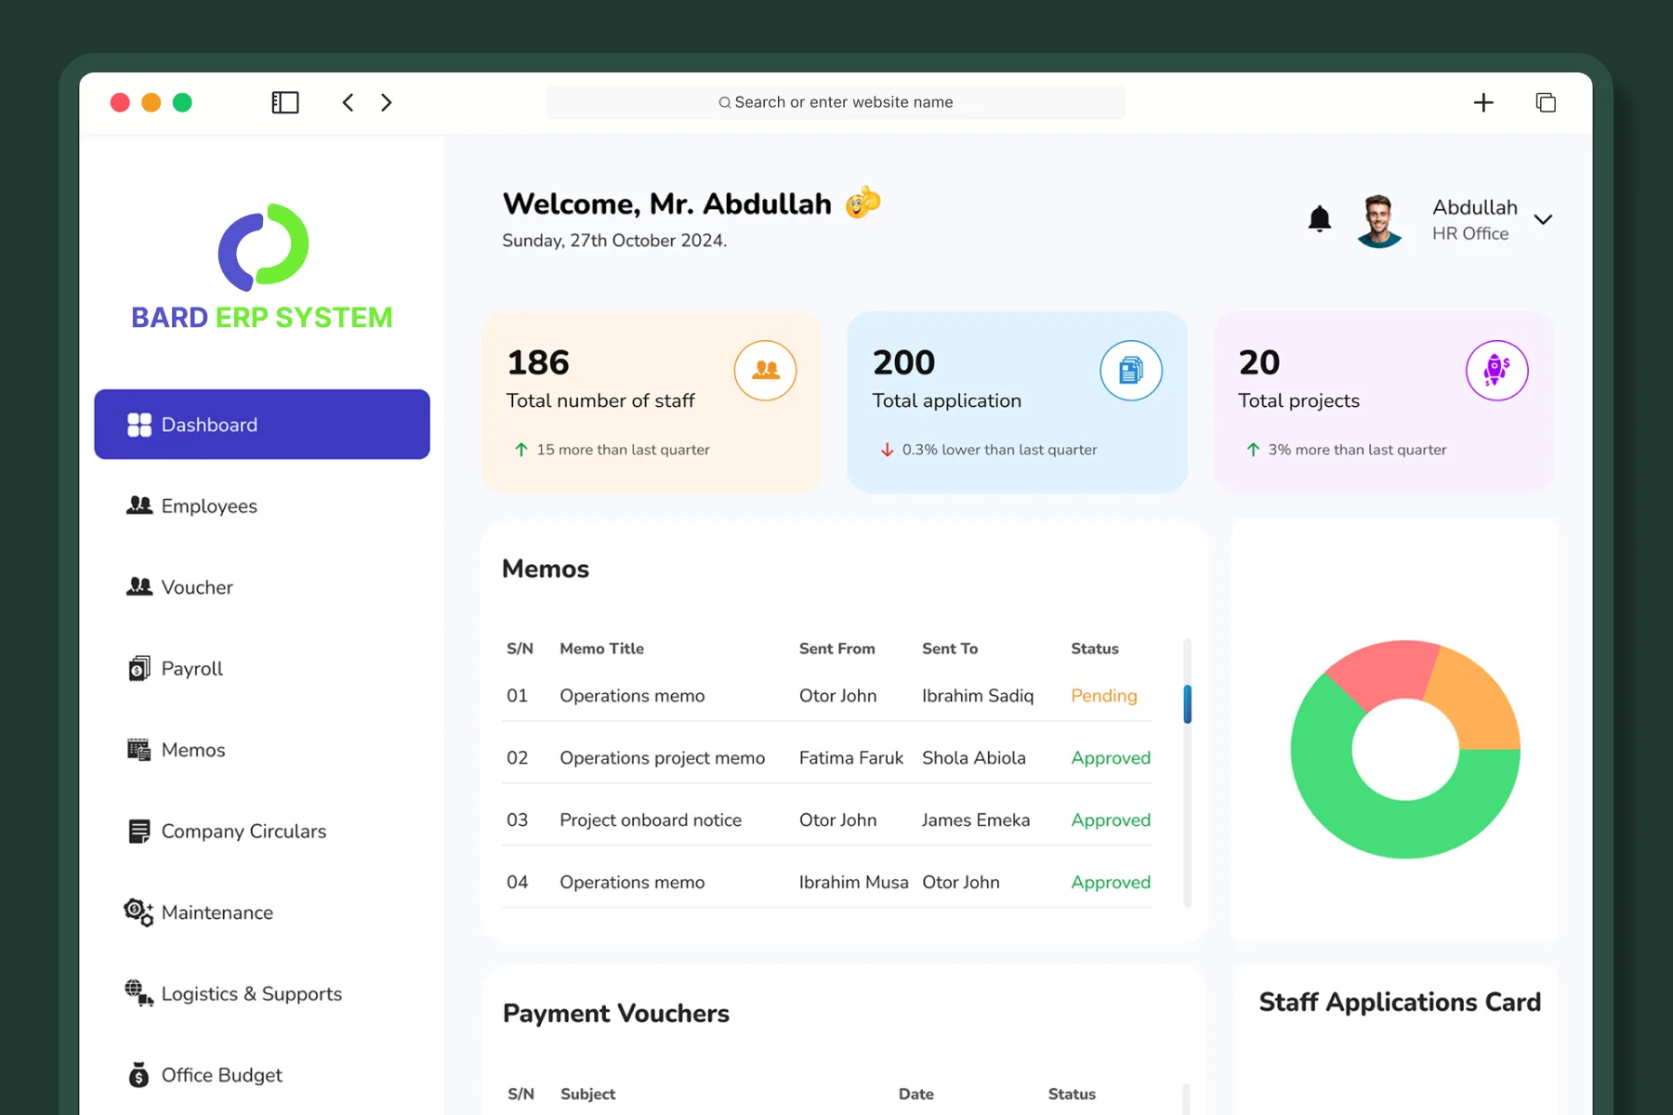1673x1115 pixels.
Task: Click the notification bell icon
Action: tap(1319, 219)
